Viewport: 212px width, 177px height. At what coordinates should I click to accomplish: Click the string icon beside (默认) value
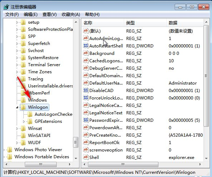[x=86, y=31]
